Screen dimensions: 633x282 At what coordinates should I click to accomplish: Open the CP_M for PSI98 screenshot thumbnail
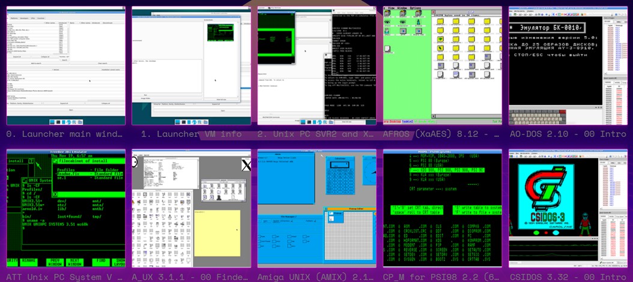(443, 208)
